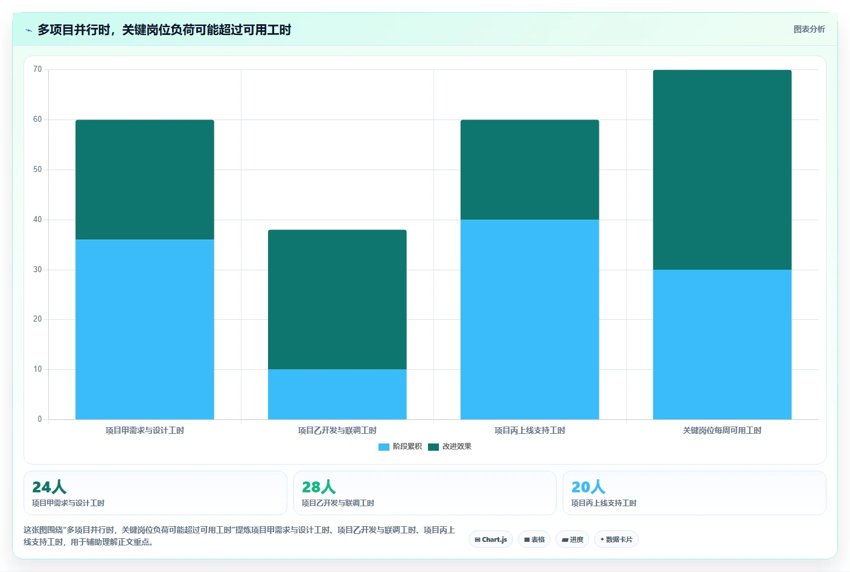Screen dimensions: 850x572
Task: Select the 表格 tag chip
Action: tap(534, 539)
